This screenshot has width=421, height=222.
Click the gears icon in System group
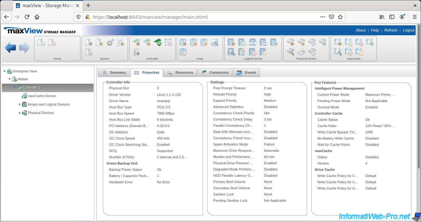(110, 42)
